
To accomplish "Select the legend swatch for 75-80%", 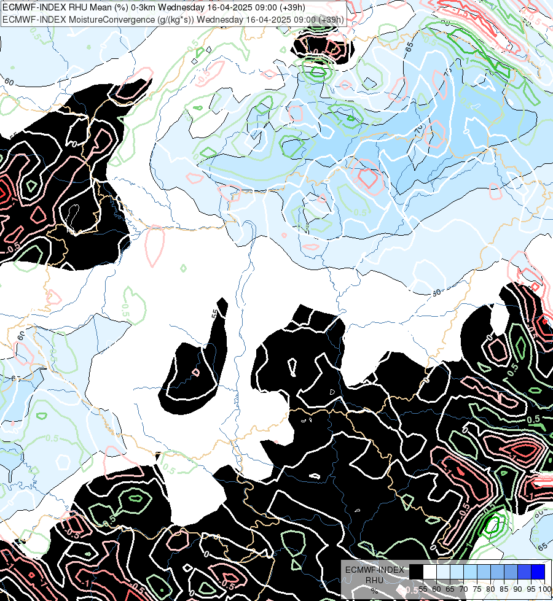I will 484,572.
